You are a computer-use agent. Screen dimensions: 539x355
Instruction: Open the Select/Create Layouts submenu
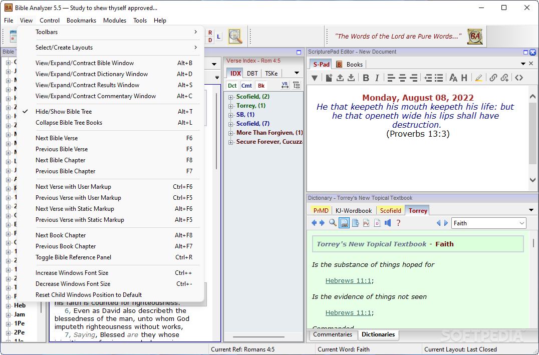point(110,48)
